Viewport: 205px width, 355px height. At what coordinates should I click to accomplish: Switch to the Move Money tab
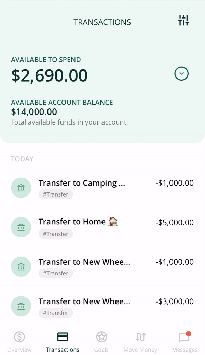(140, 342)
